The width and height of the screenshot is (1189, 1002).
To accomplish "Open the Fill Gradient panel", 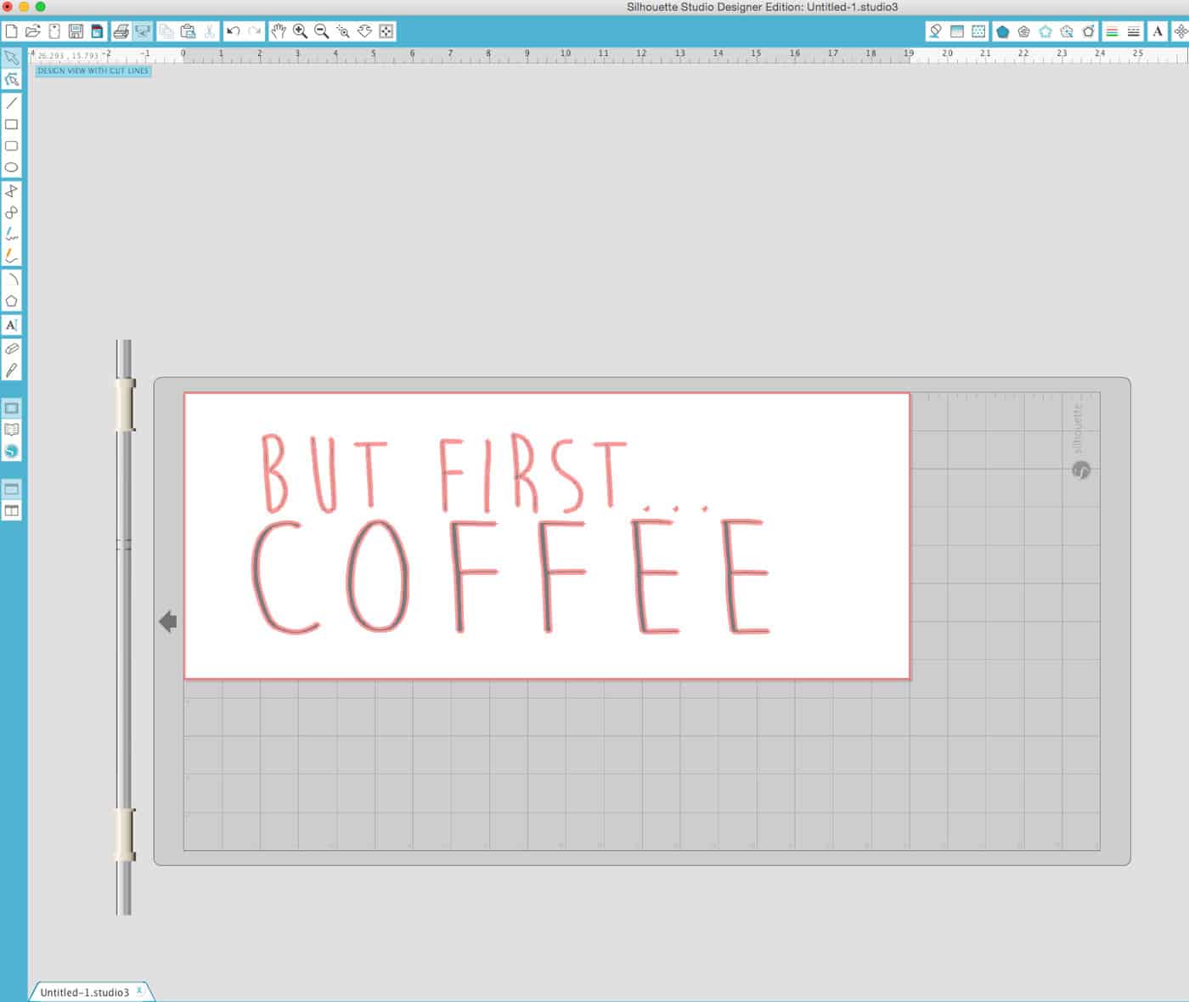I will (956, 31).
